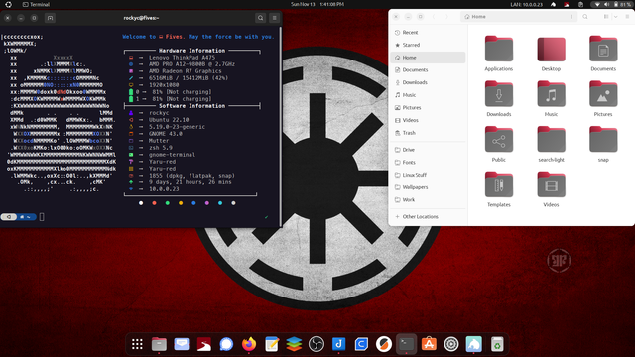Open the Terminal hamburger menu

274,18
